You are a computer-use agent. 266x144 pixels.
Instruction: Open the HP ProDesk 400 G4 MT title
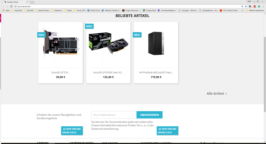click(156, 72)
